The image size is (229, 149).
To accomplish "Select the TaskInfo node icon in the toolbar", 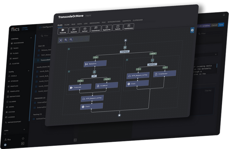I will pos(118,27).
